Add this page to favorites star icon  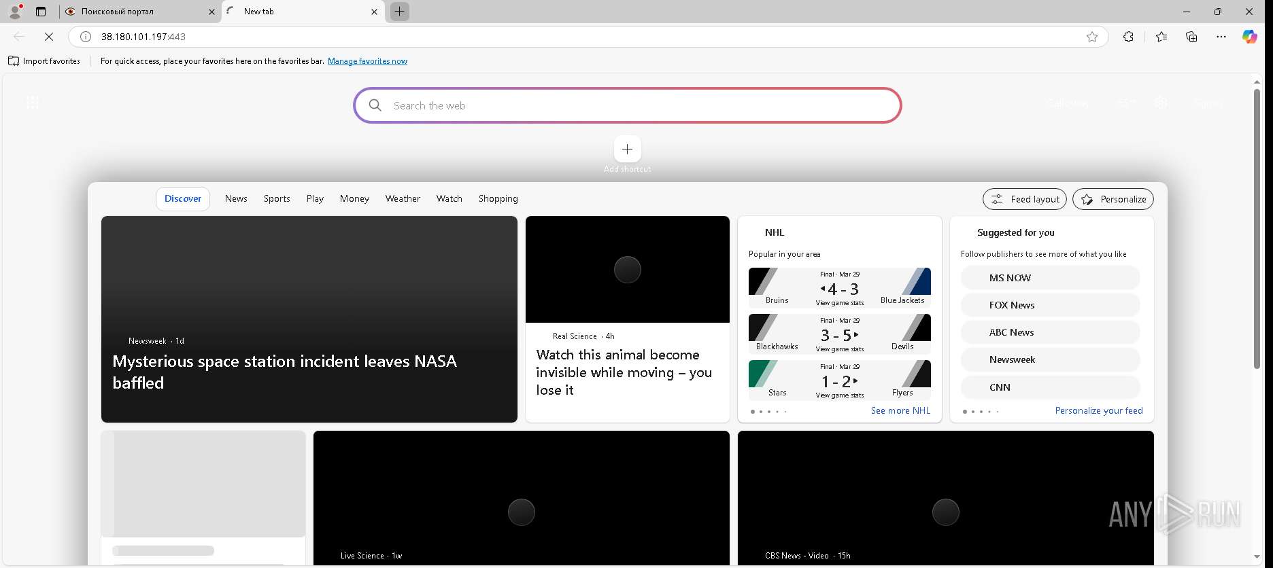[1092, 37]
